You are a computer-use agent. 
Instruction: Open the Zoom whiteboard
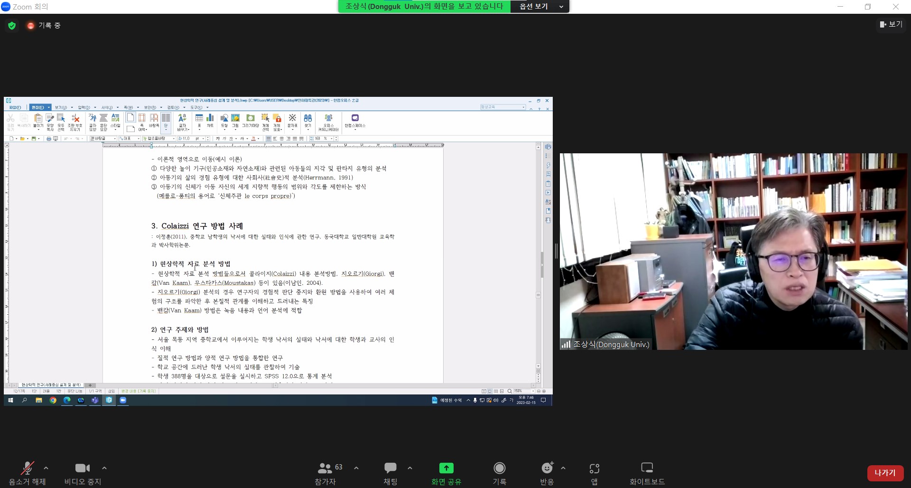tap(647, 473)
